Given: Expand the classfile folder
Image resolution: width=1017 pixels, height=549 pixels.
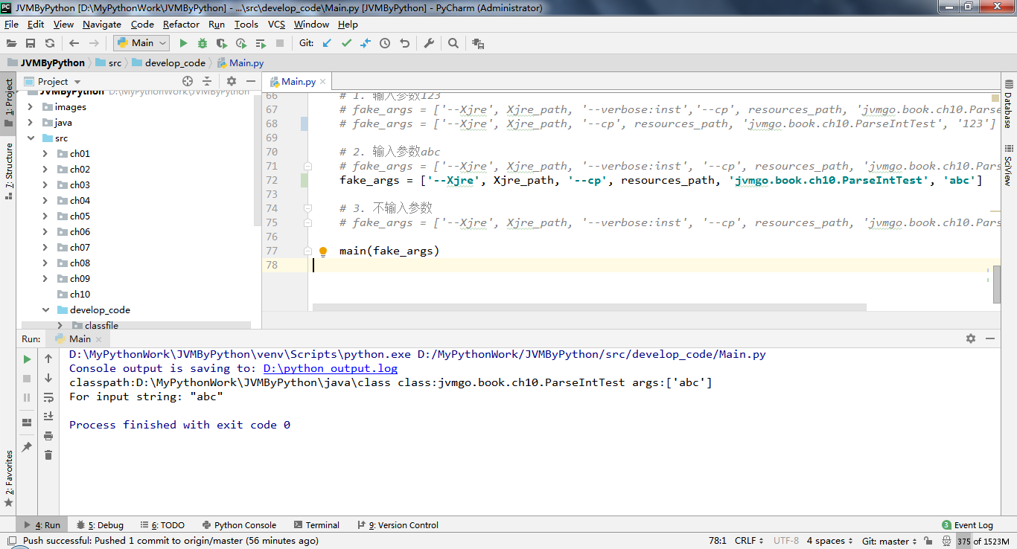Looking at the screenshot, I should tap(60, 326).
